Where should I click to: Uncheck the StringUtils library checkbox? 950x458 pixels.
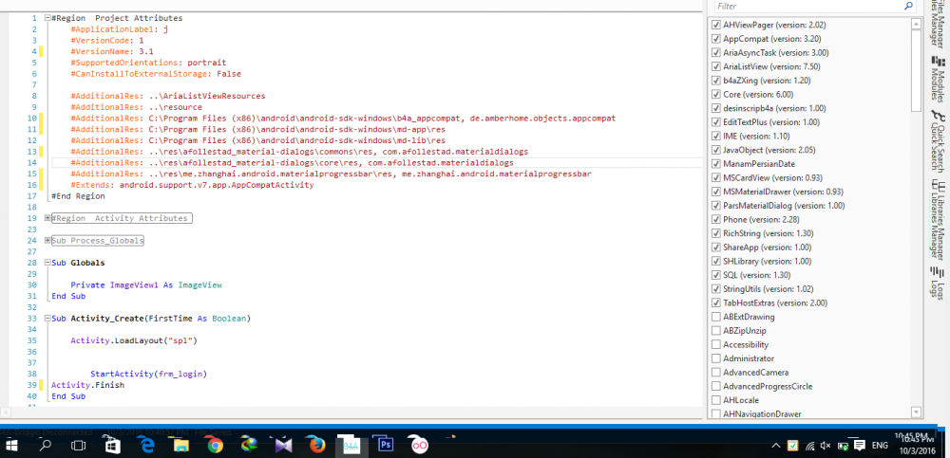(x=716, y=288)
